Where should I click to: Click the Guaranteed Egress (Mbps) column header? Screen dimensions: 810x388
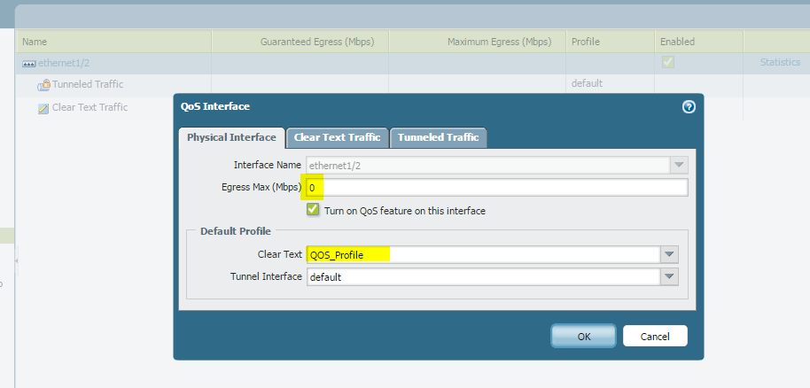point(300,42)
